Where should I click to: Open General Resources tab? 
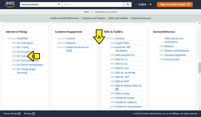pyautogui.click(x=141, y=18)
